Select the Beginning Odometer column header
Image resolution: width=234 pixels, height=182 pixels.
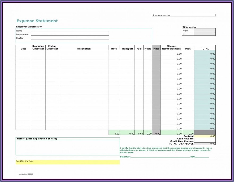(x=38, y=47)
